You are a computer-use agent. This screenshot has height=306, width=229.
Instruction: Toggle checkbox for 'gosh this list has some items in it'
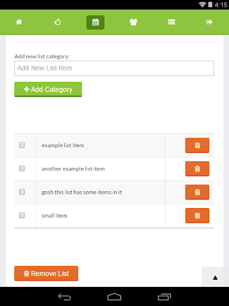tap(22, 192)
